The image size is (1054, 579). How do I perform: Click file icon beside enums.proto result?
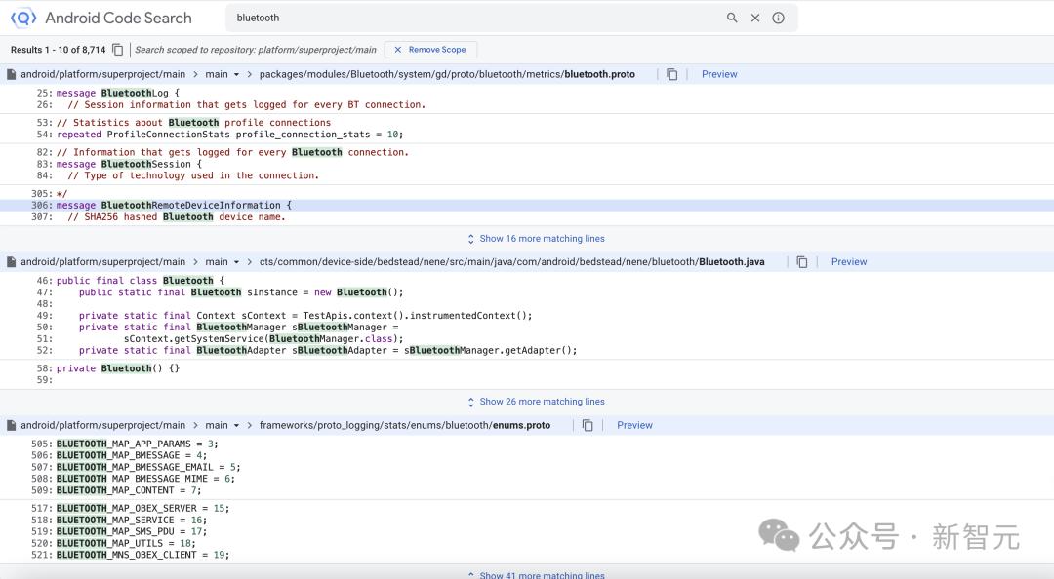tap(12, 425)
